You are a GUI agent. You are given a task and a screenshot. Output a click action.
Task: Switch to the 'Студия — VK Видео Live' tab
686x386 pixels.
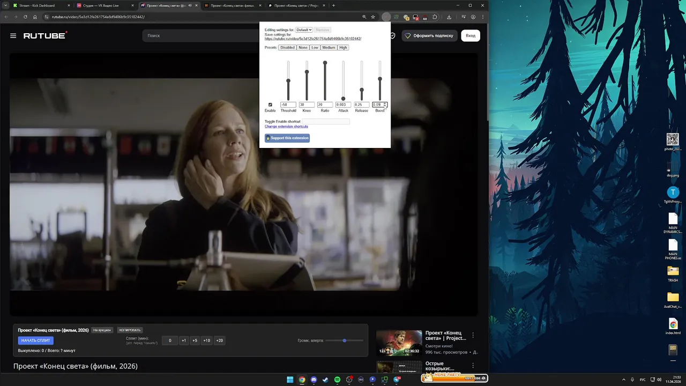tap(105, 5)
